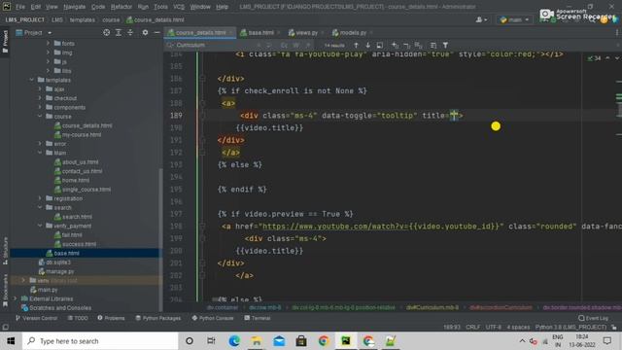Expand the img folder
Screen dimensions: 622x350
pyautogui.click(x=48, y=52)
